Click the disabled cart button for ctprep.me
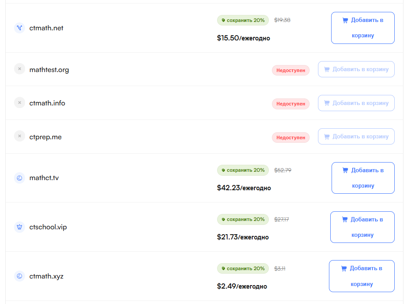Image resolution: width=407 pixels, height=304 pixels. coord(356,137)
